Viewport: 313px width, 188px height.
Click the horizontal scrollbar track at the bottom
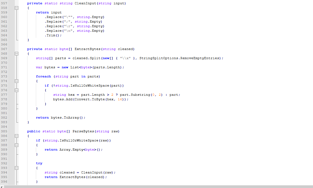158,187
